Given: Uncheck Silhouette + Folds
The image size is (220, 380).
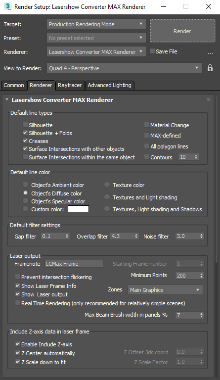Looking at the screenshot, I should point(25,133).
